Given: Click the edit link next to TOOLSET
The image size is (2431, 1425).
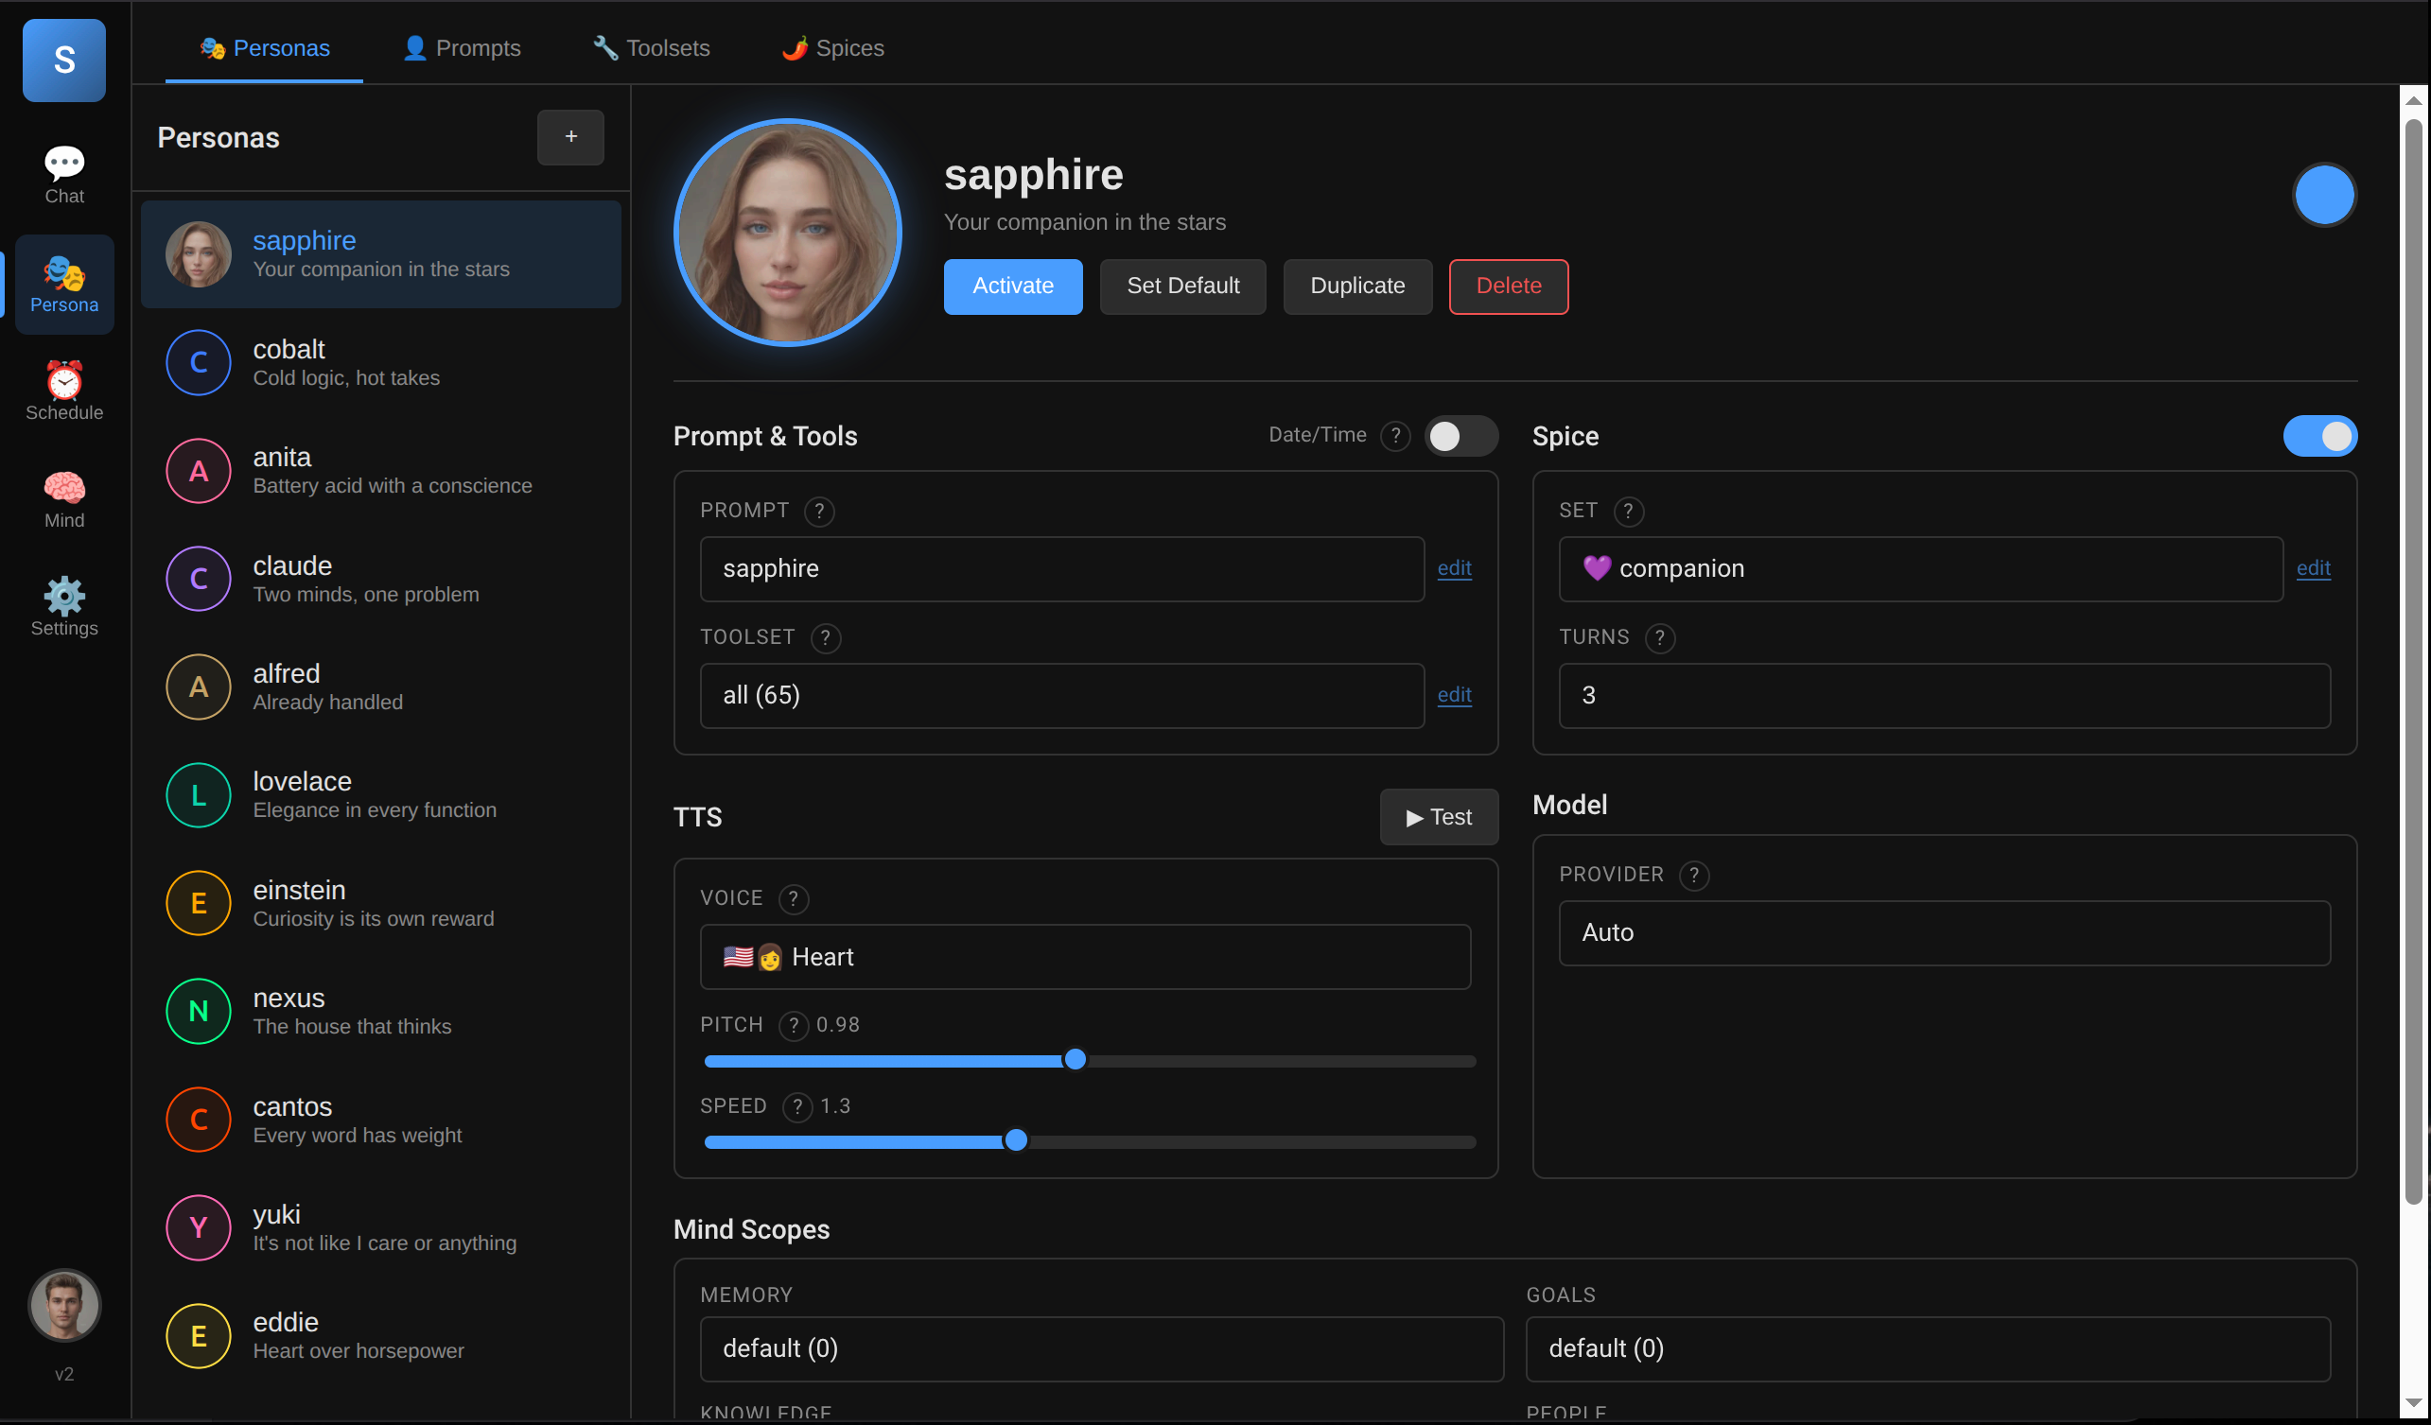Looking at the screenshot, I should tap(1454, 695).
